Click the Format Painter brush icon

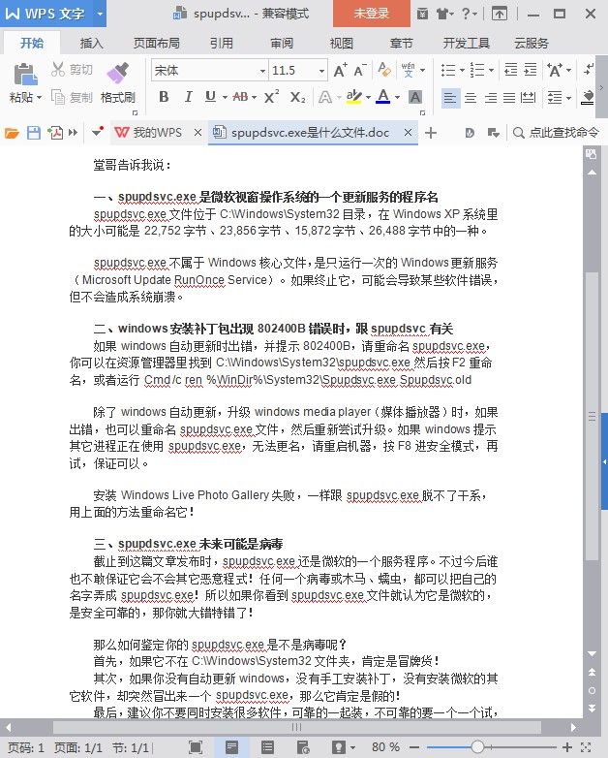[117, 74]
